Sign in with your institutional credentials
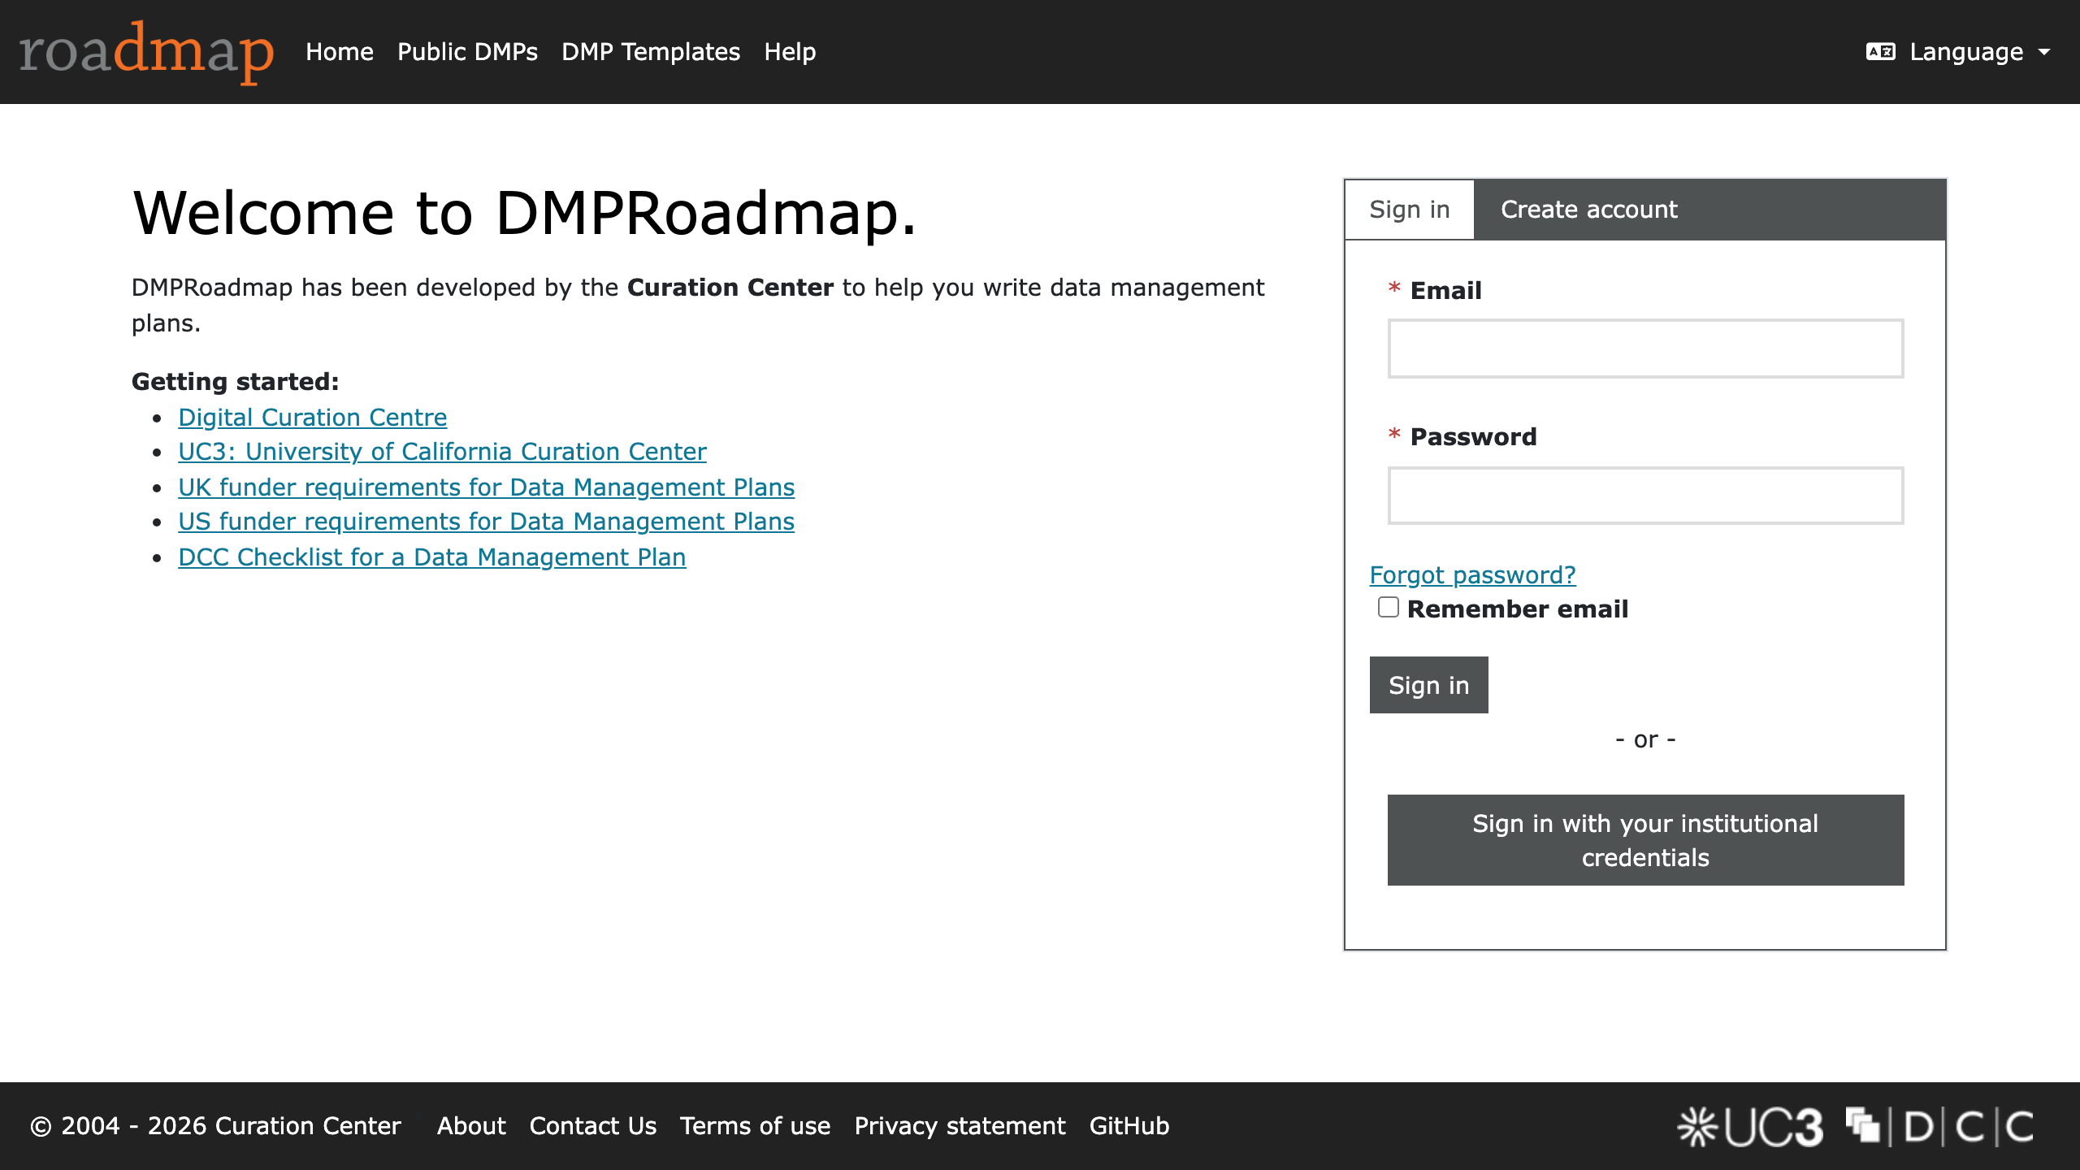2080x1170 pixels. coord(1645,840)
